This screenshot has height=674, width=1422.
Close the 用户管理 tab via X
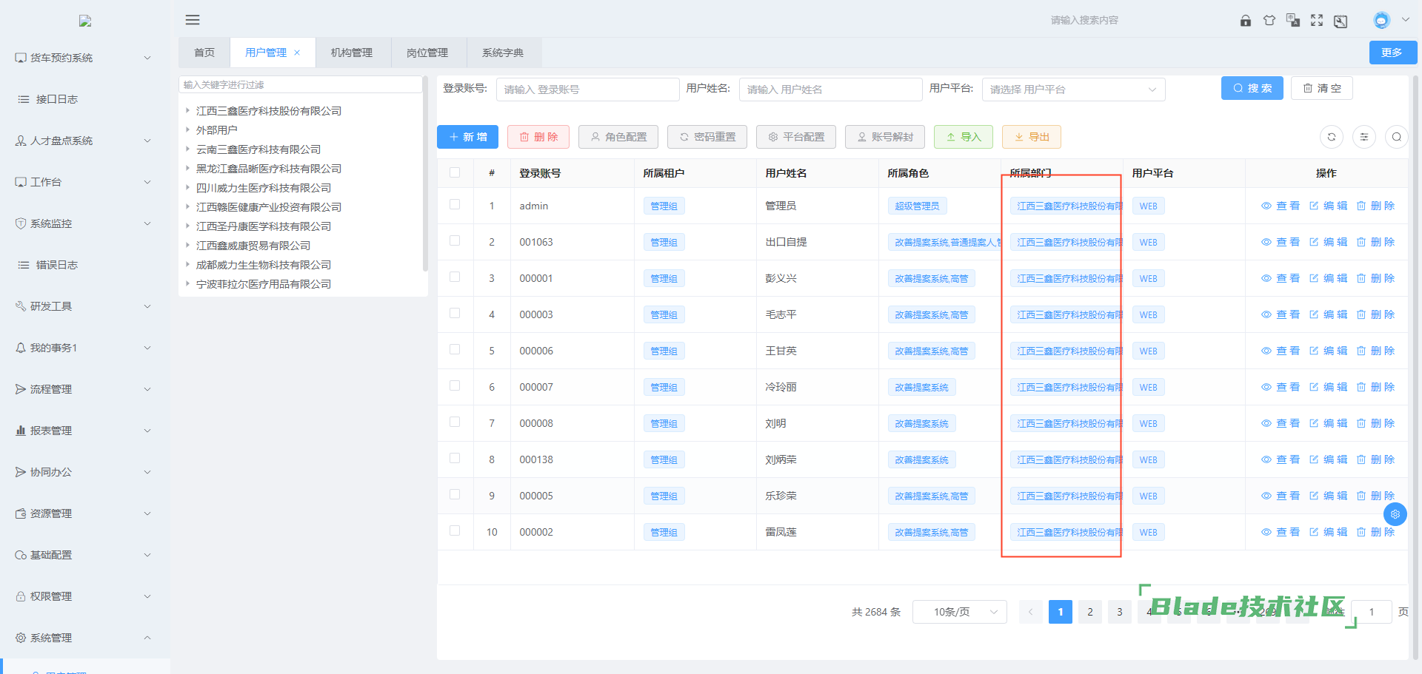[x=297, y=53]
